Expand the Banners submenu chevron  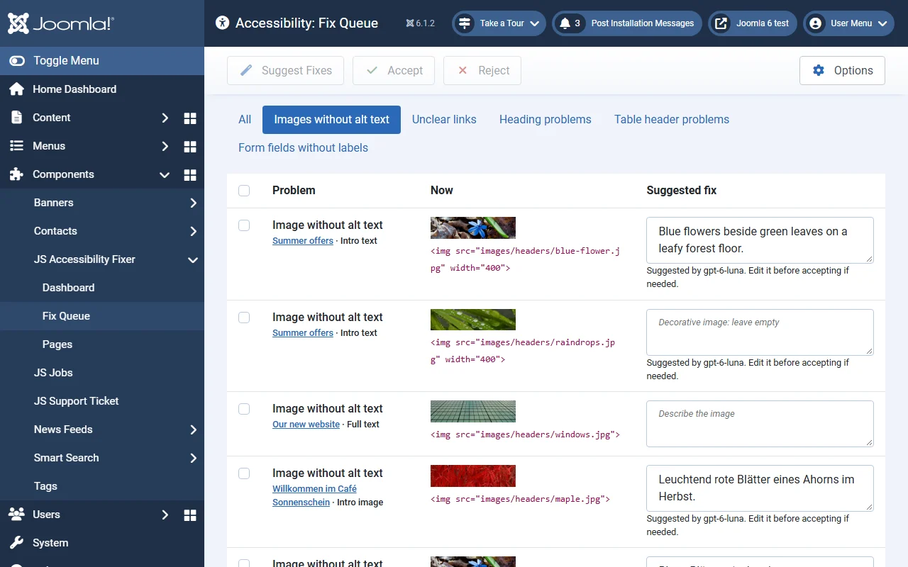pyautogui.click(x=193, y=203)
